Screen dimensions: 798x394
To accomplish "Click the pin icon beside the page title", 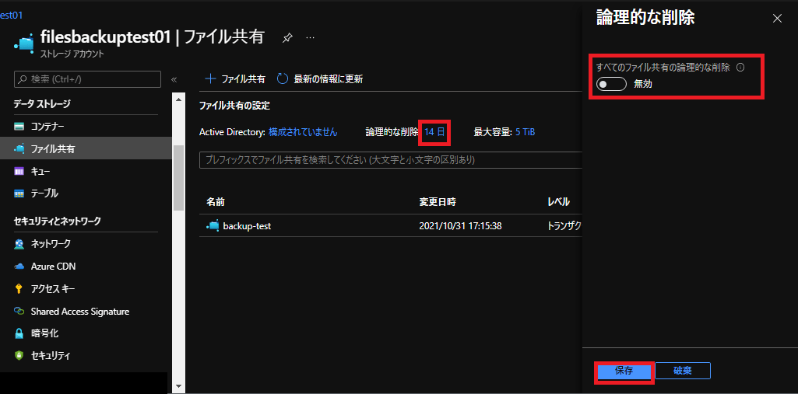I will tap(287, 37).
